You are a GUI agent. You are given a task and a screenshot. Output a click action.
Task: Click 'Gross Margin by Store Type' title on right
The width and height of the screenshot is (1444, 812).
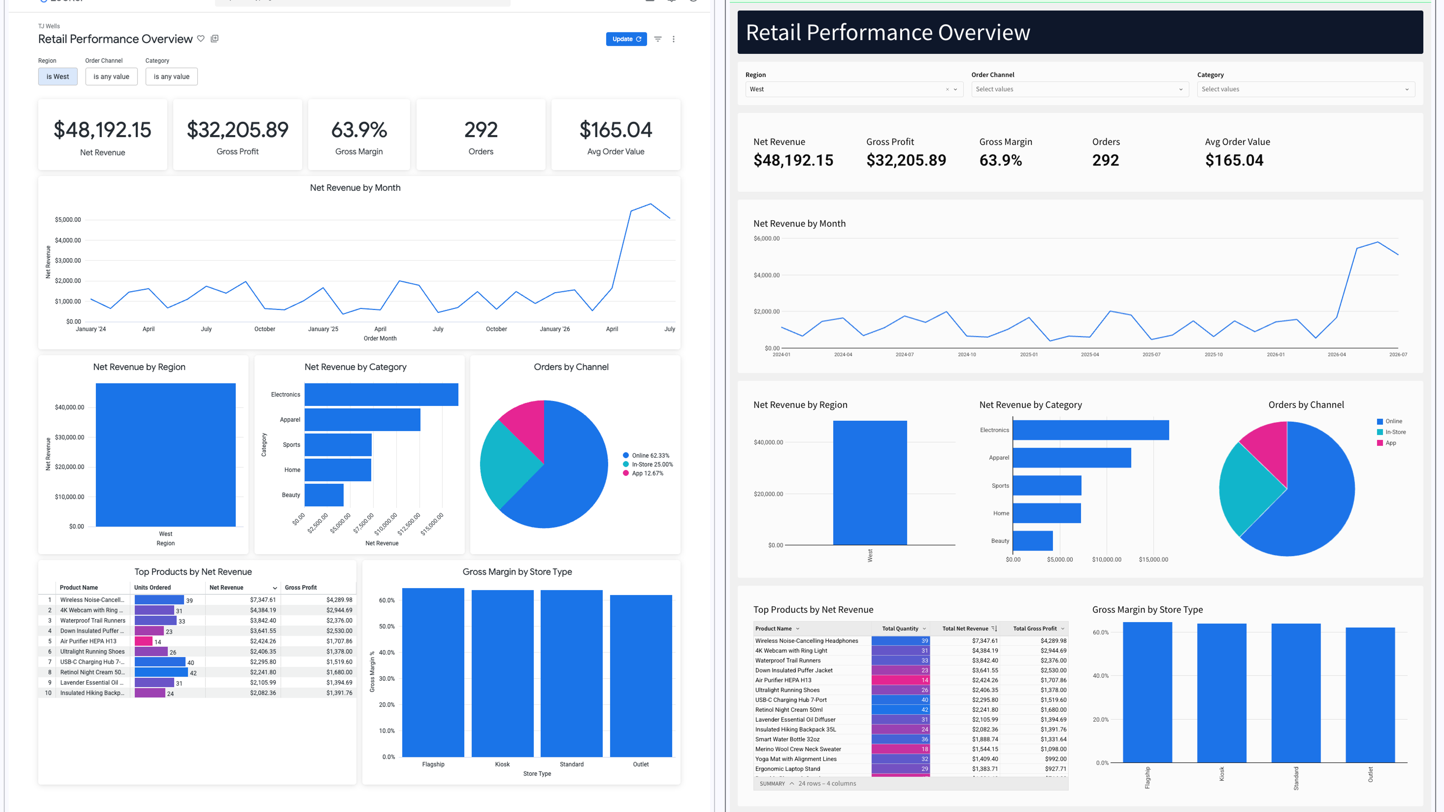(1147, 610)
